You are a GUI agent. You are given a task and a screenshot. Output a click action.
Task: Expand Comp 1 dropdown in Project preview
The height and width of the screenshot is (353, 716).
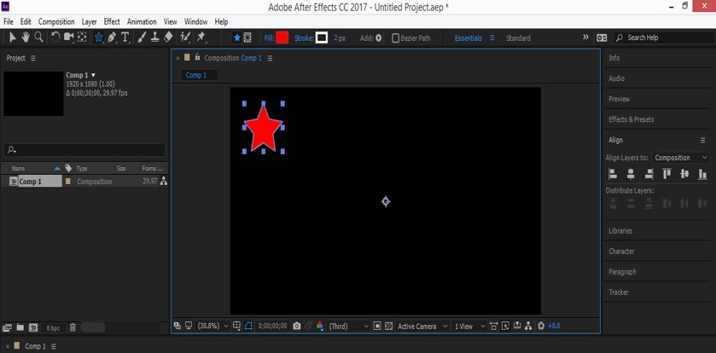point(94,75)
